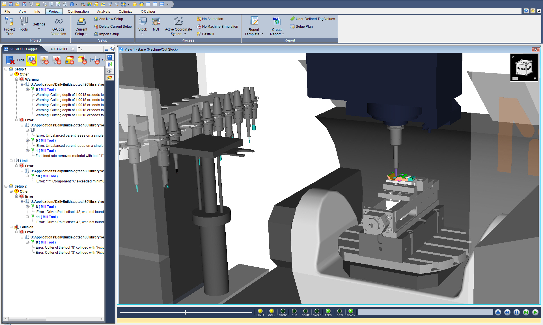The height and width of the screenshot is (325, 543).
Task: Click the Stock button
Action: tap(143, 26)
